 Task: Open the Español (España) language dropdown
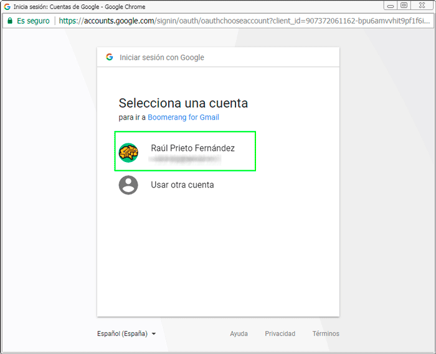(x=123, y=334)
